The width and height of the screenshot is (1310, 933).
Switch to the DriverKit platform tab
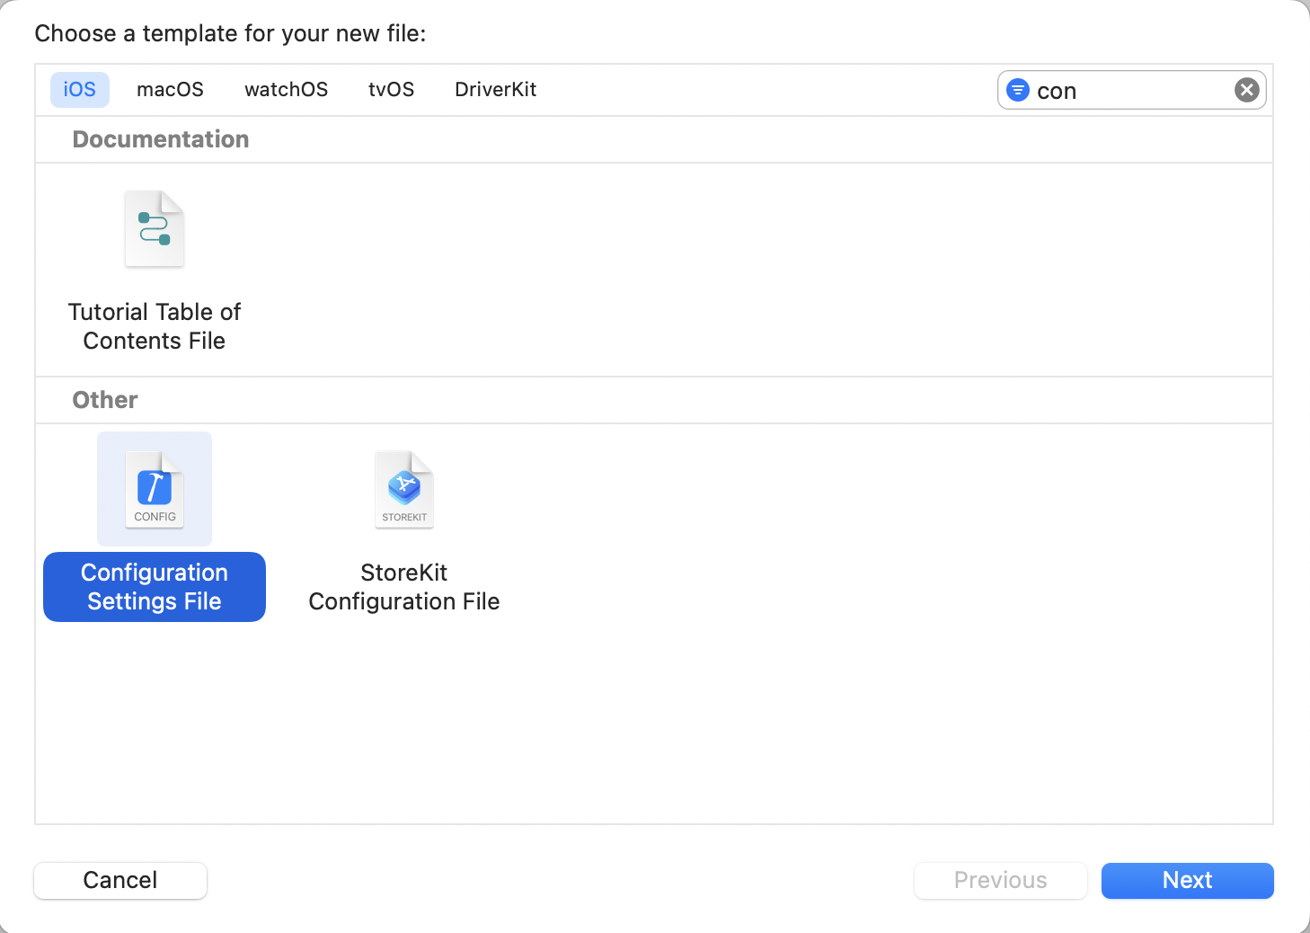[496, 90]
